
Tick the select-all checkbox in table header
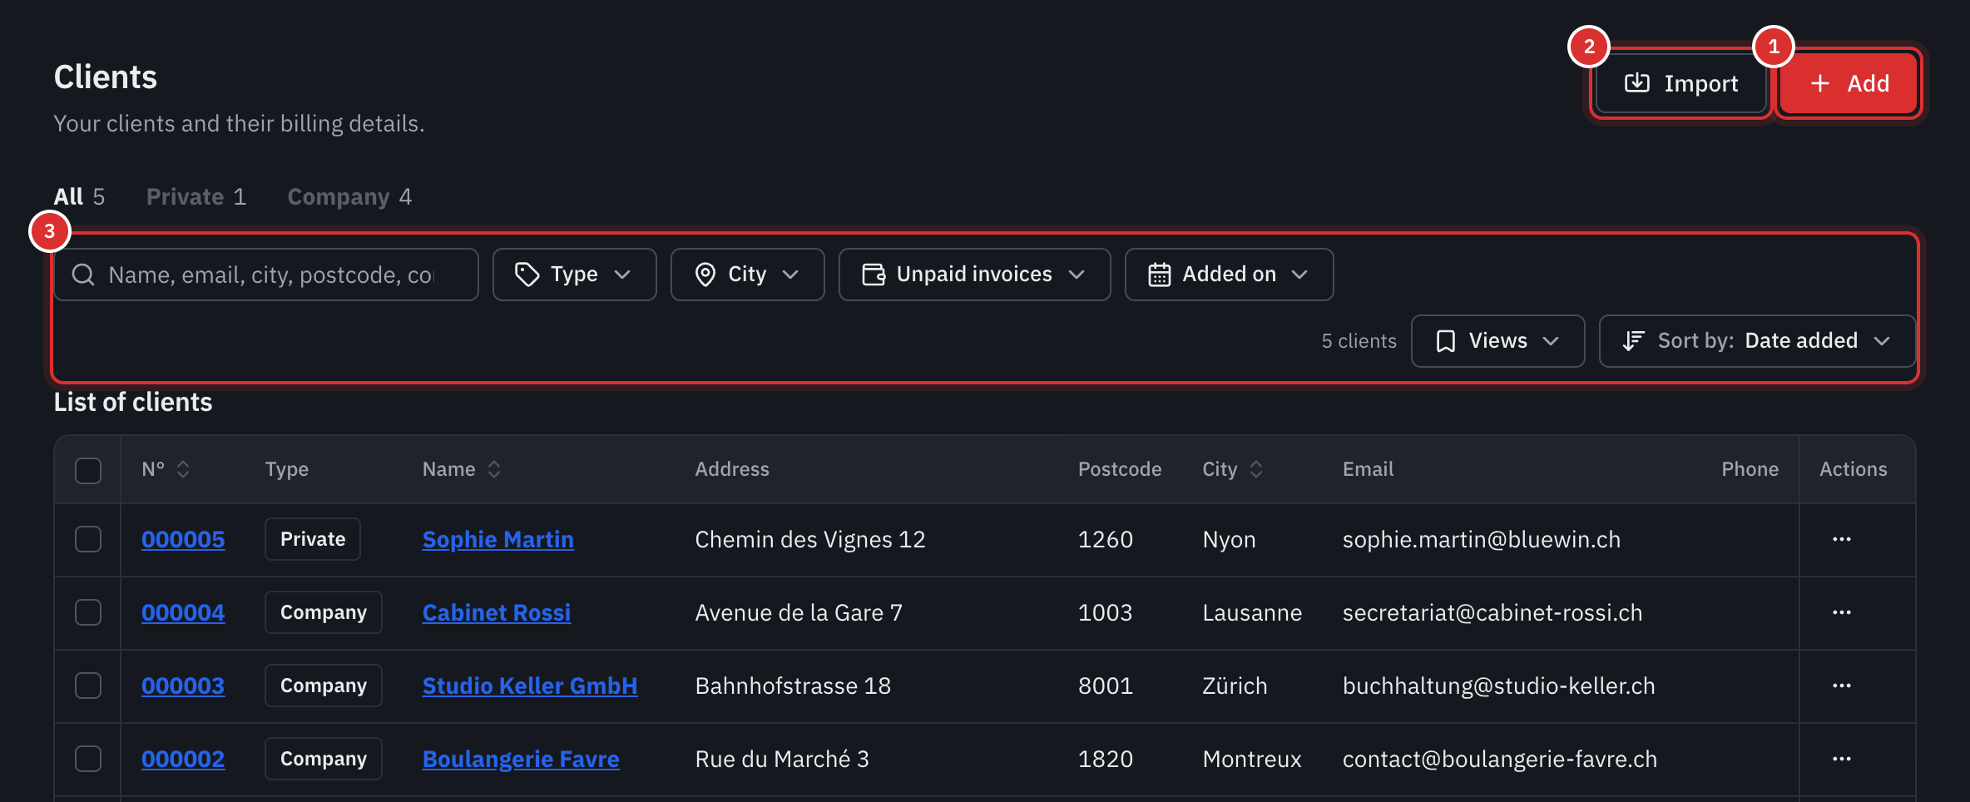click(x=88, y=470)
